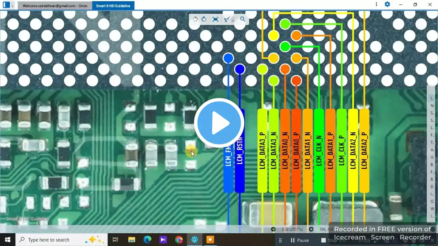
Task: Open the three-dot more options menu
Action: (376, 4)
